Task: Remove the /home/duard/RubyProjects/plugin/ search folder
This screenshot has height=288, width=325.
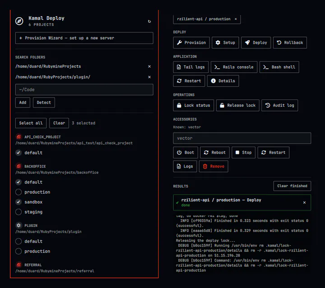Action: [149, 77]
